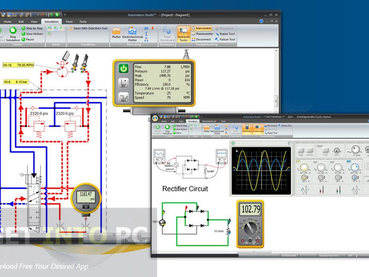
Task: Open yellow channel volts-per-division dropdown arrow
Action: click(x=310, y=173)
